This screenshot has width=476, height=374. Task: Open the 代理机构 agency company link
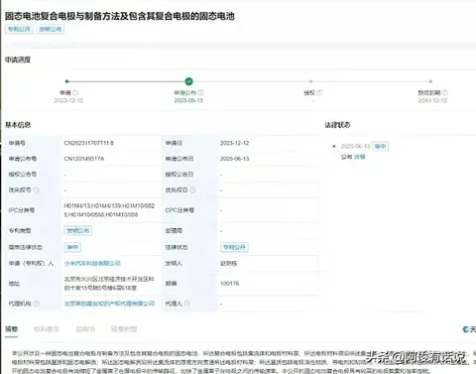109,304
